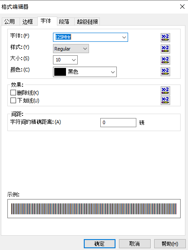
Task: Open formula editor for 大小 size field
Action: point(165,60)
